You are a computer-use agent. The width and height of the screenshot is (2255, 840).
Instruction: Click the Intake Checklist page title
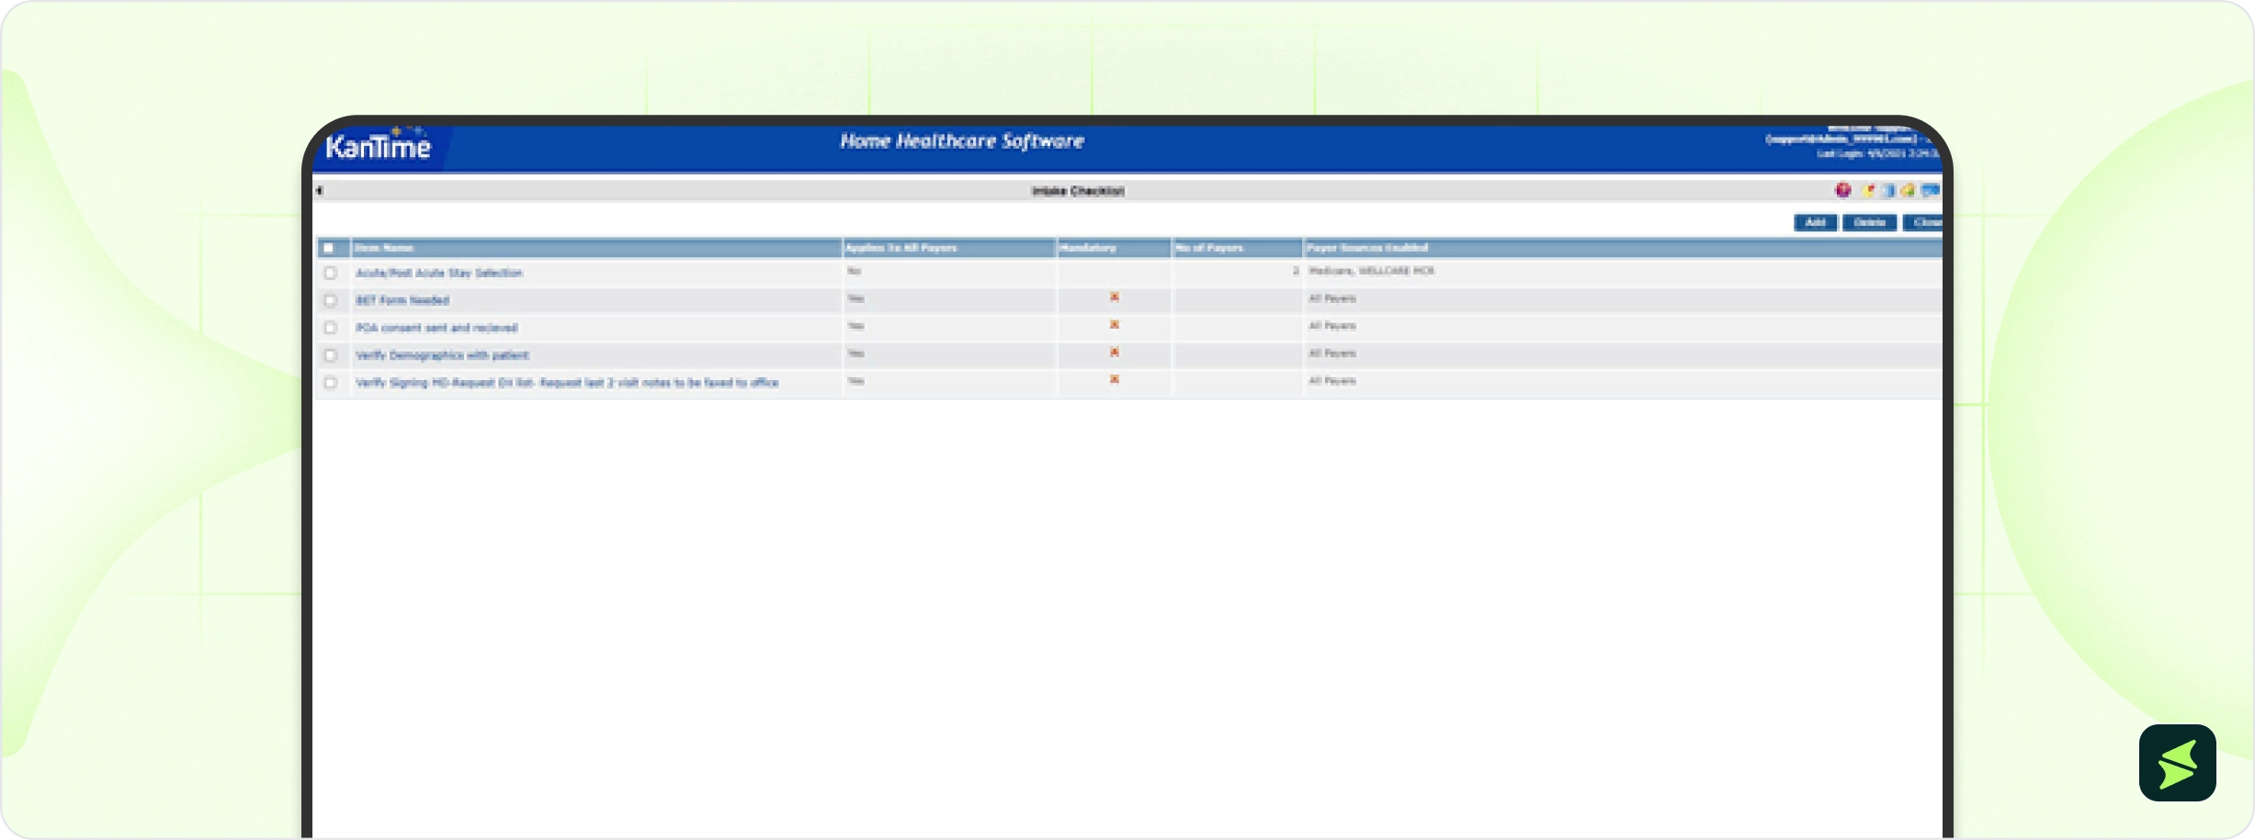click(1078, 191)
